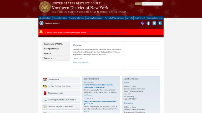This screenshot has width=202, height=113.
Task: Click More under Financial Specialist announcement
Action: 86,111
